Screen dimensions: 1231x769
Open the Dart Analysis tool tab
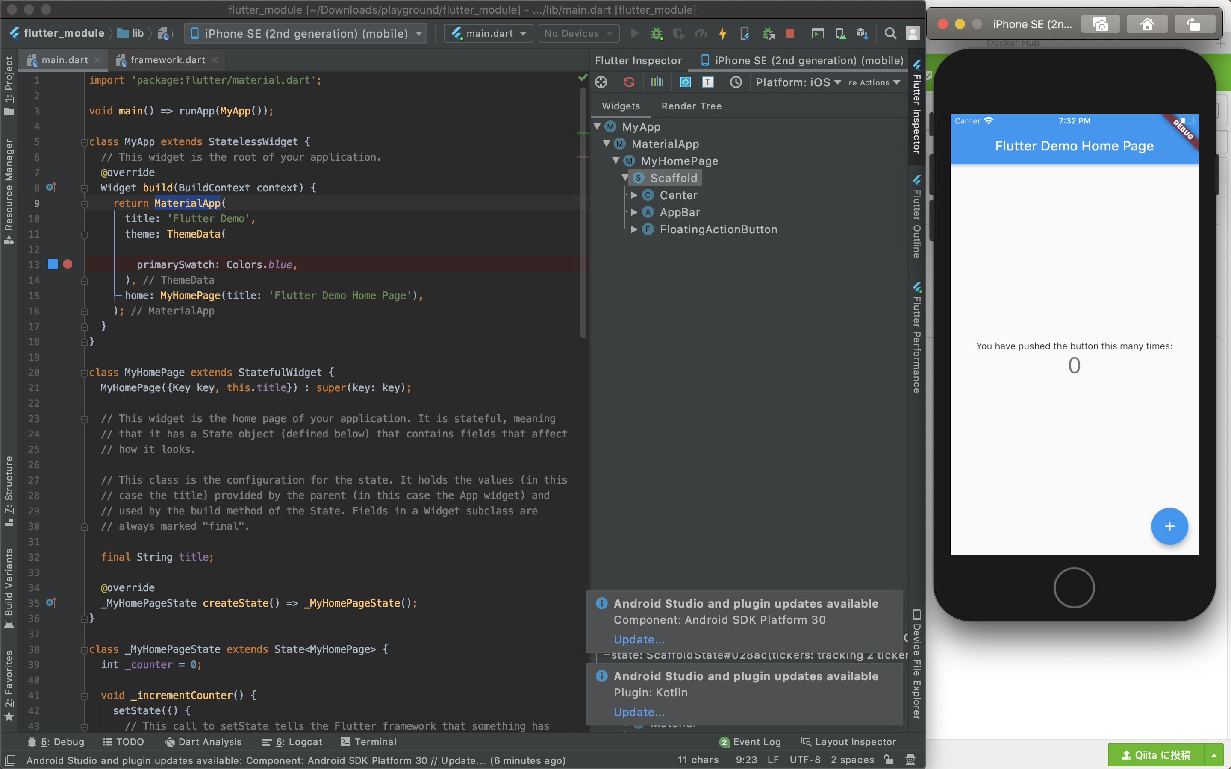203,742
